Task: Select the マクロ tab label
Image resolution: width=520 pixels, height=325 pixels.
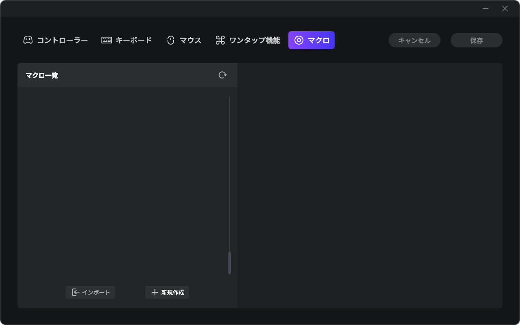Action: (x=319, y=40)
